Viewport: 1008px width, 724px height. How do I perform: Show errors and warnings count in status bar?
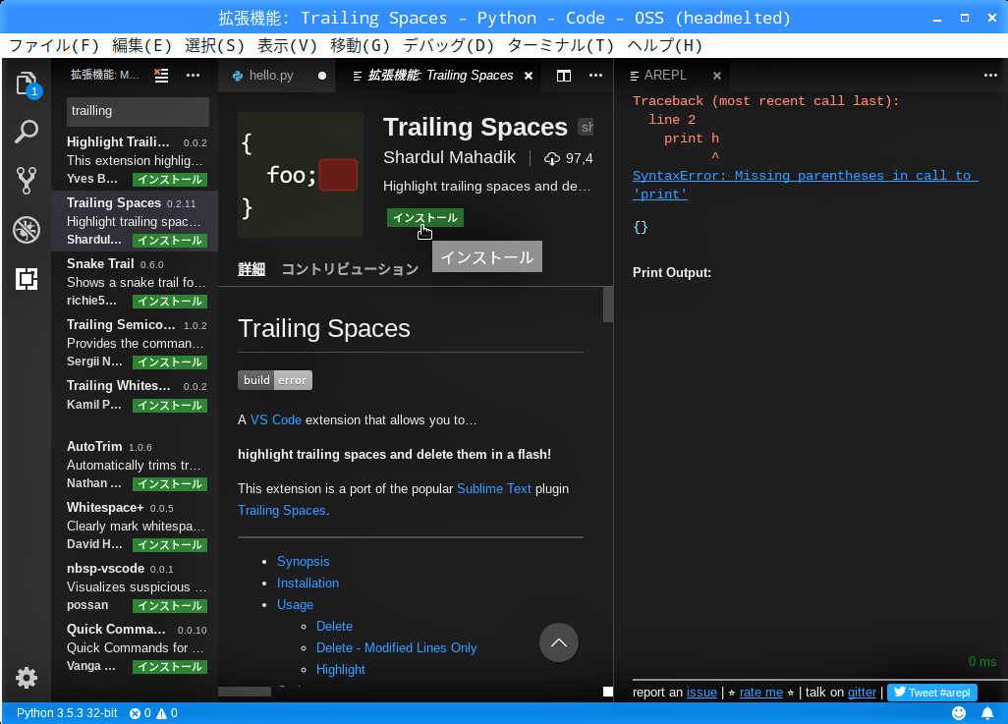pyautogui.click(x=153, y=713)
